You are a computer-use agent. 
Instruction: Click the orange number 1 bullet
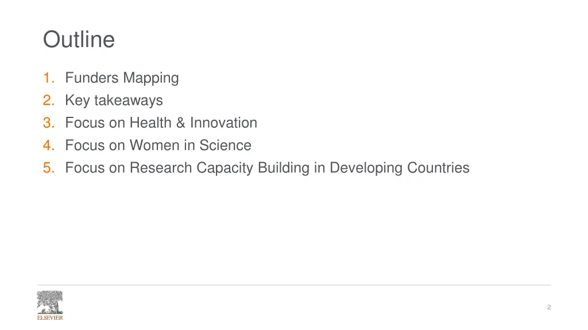coord(49,78)
